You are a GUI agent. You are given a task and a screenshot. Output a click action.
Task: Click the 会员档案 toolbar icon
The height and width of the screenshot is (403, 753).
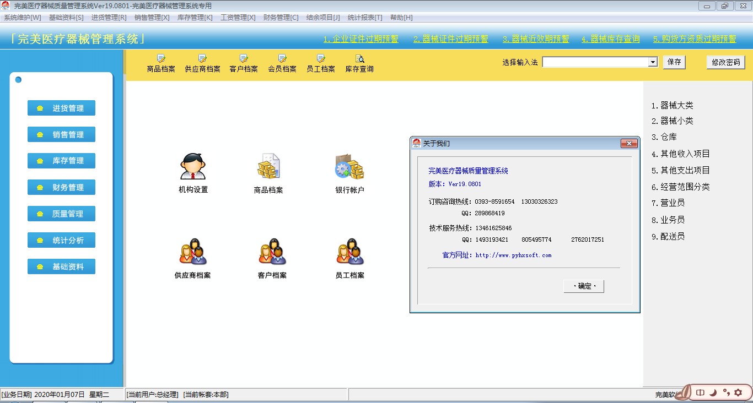pos(282,63)
